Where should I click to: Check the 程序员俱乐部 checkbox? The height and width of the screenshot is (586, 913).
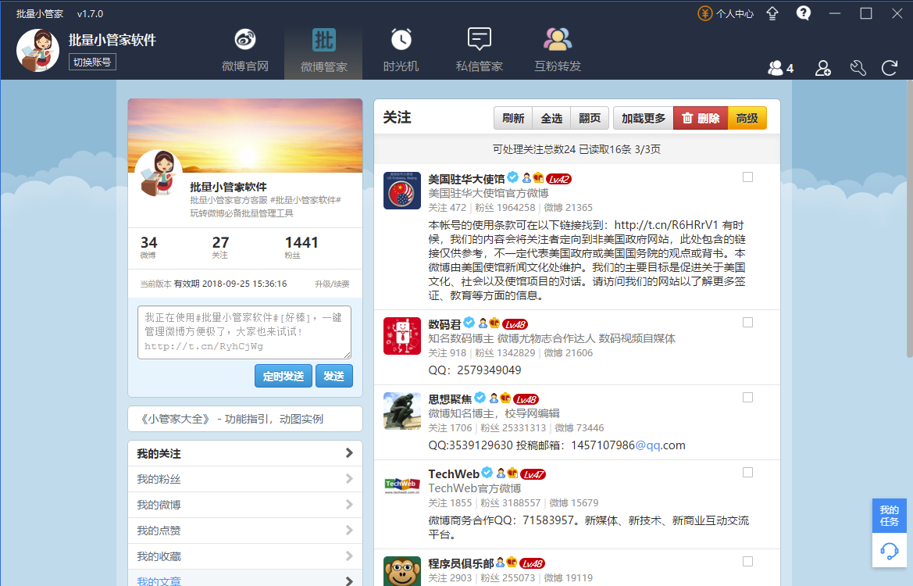coord(747,562)
